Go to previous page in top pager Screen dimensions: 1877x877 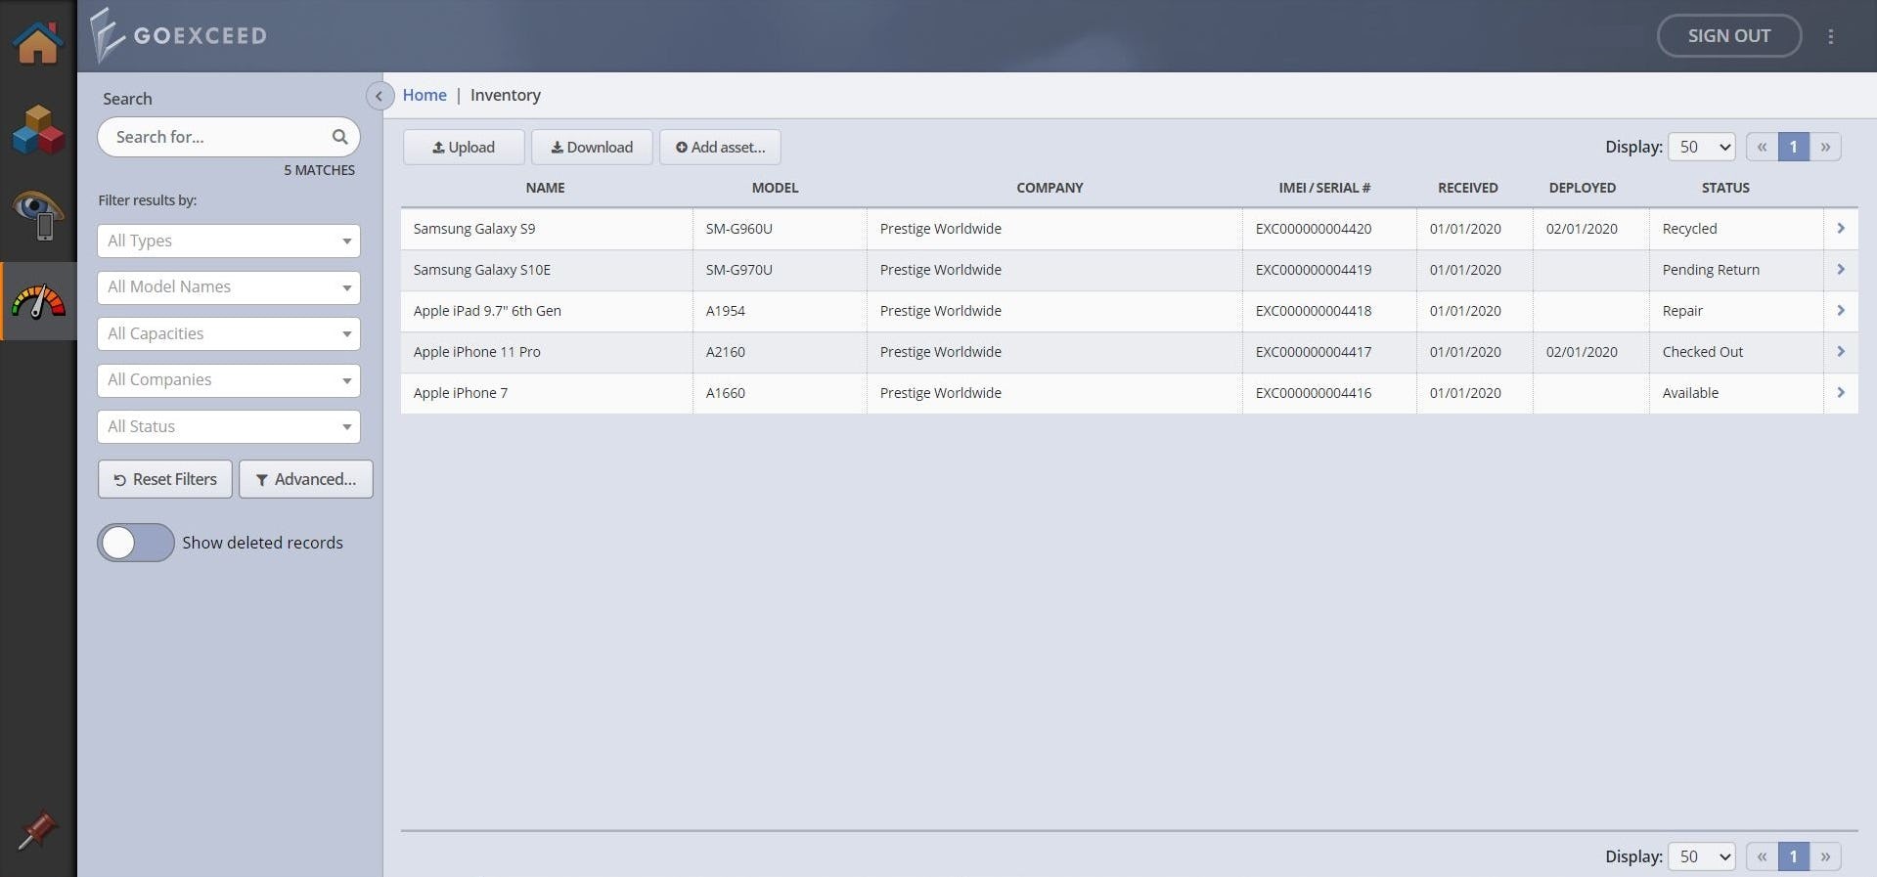[x=1762, y=147]
